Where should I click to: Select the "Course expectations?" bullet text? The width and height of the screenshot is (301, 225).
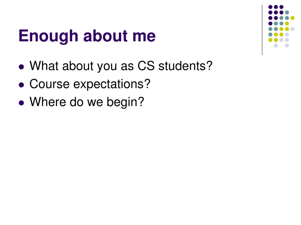coord(90,84)
